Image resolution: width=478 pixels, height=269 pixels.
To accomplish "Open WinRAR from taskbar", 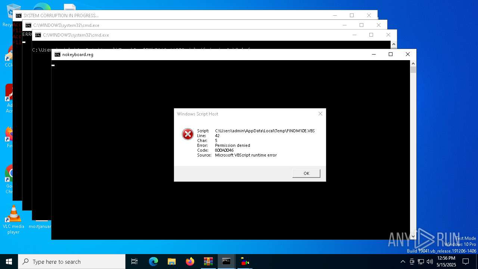I will 208,262.
